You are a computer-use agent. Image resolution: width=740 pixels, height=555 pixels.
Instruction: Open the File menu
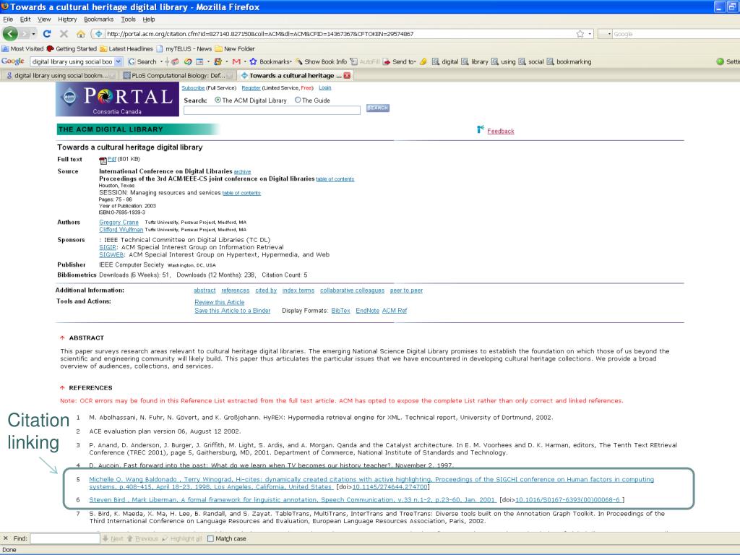pos(8,20)
